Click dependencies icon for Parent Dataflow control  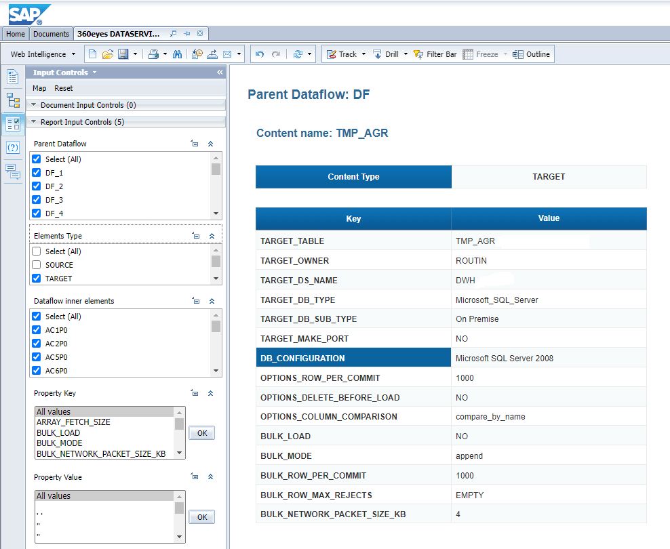[195, 144]
